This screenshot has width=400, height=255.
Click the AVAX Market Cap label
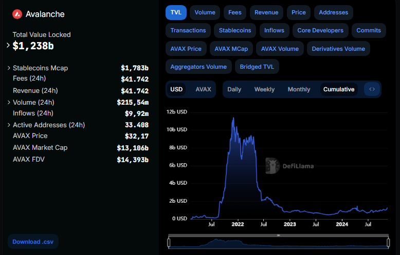click(40, 148)
